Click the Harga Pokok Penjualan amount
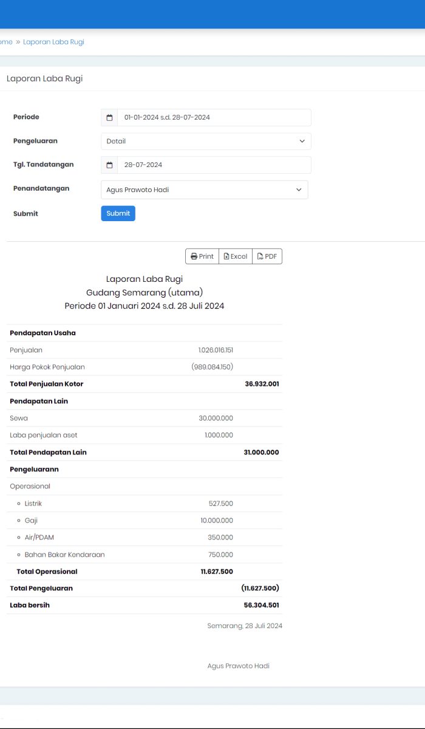This screenshot has width=425, height=729. [212, 367]
